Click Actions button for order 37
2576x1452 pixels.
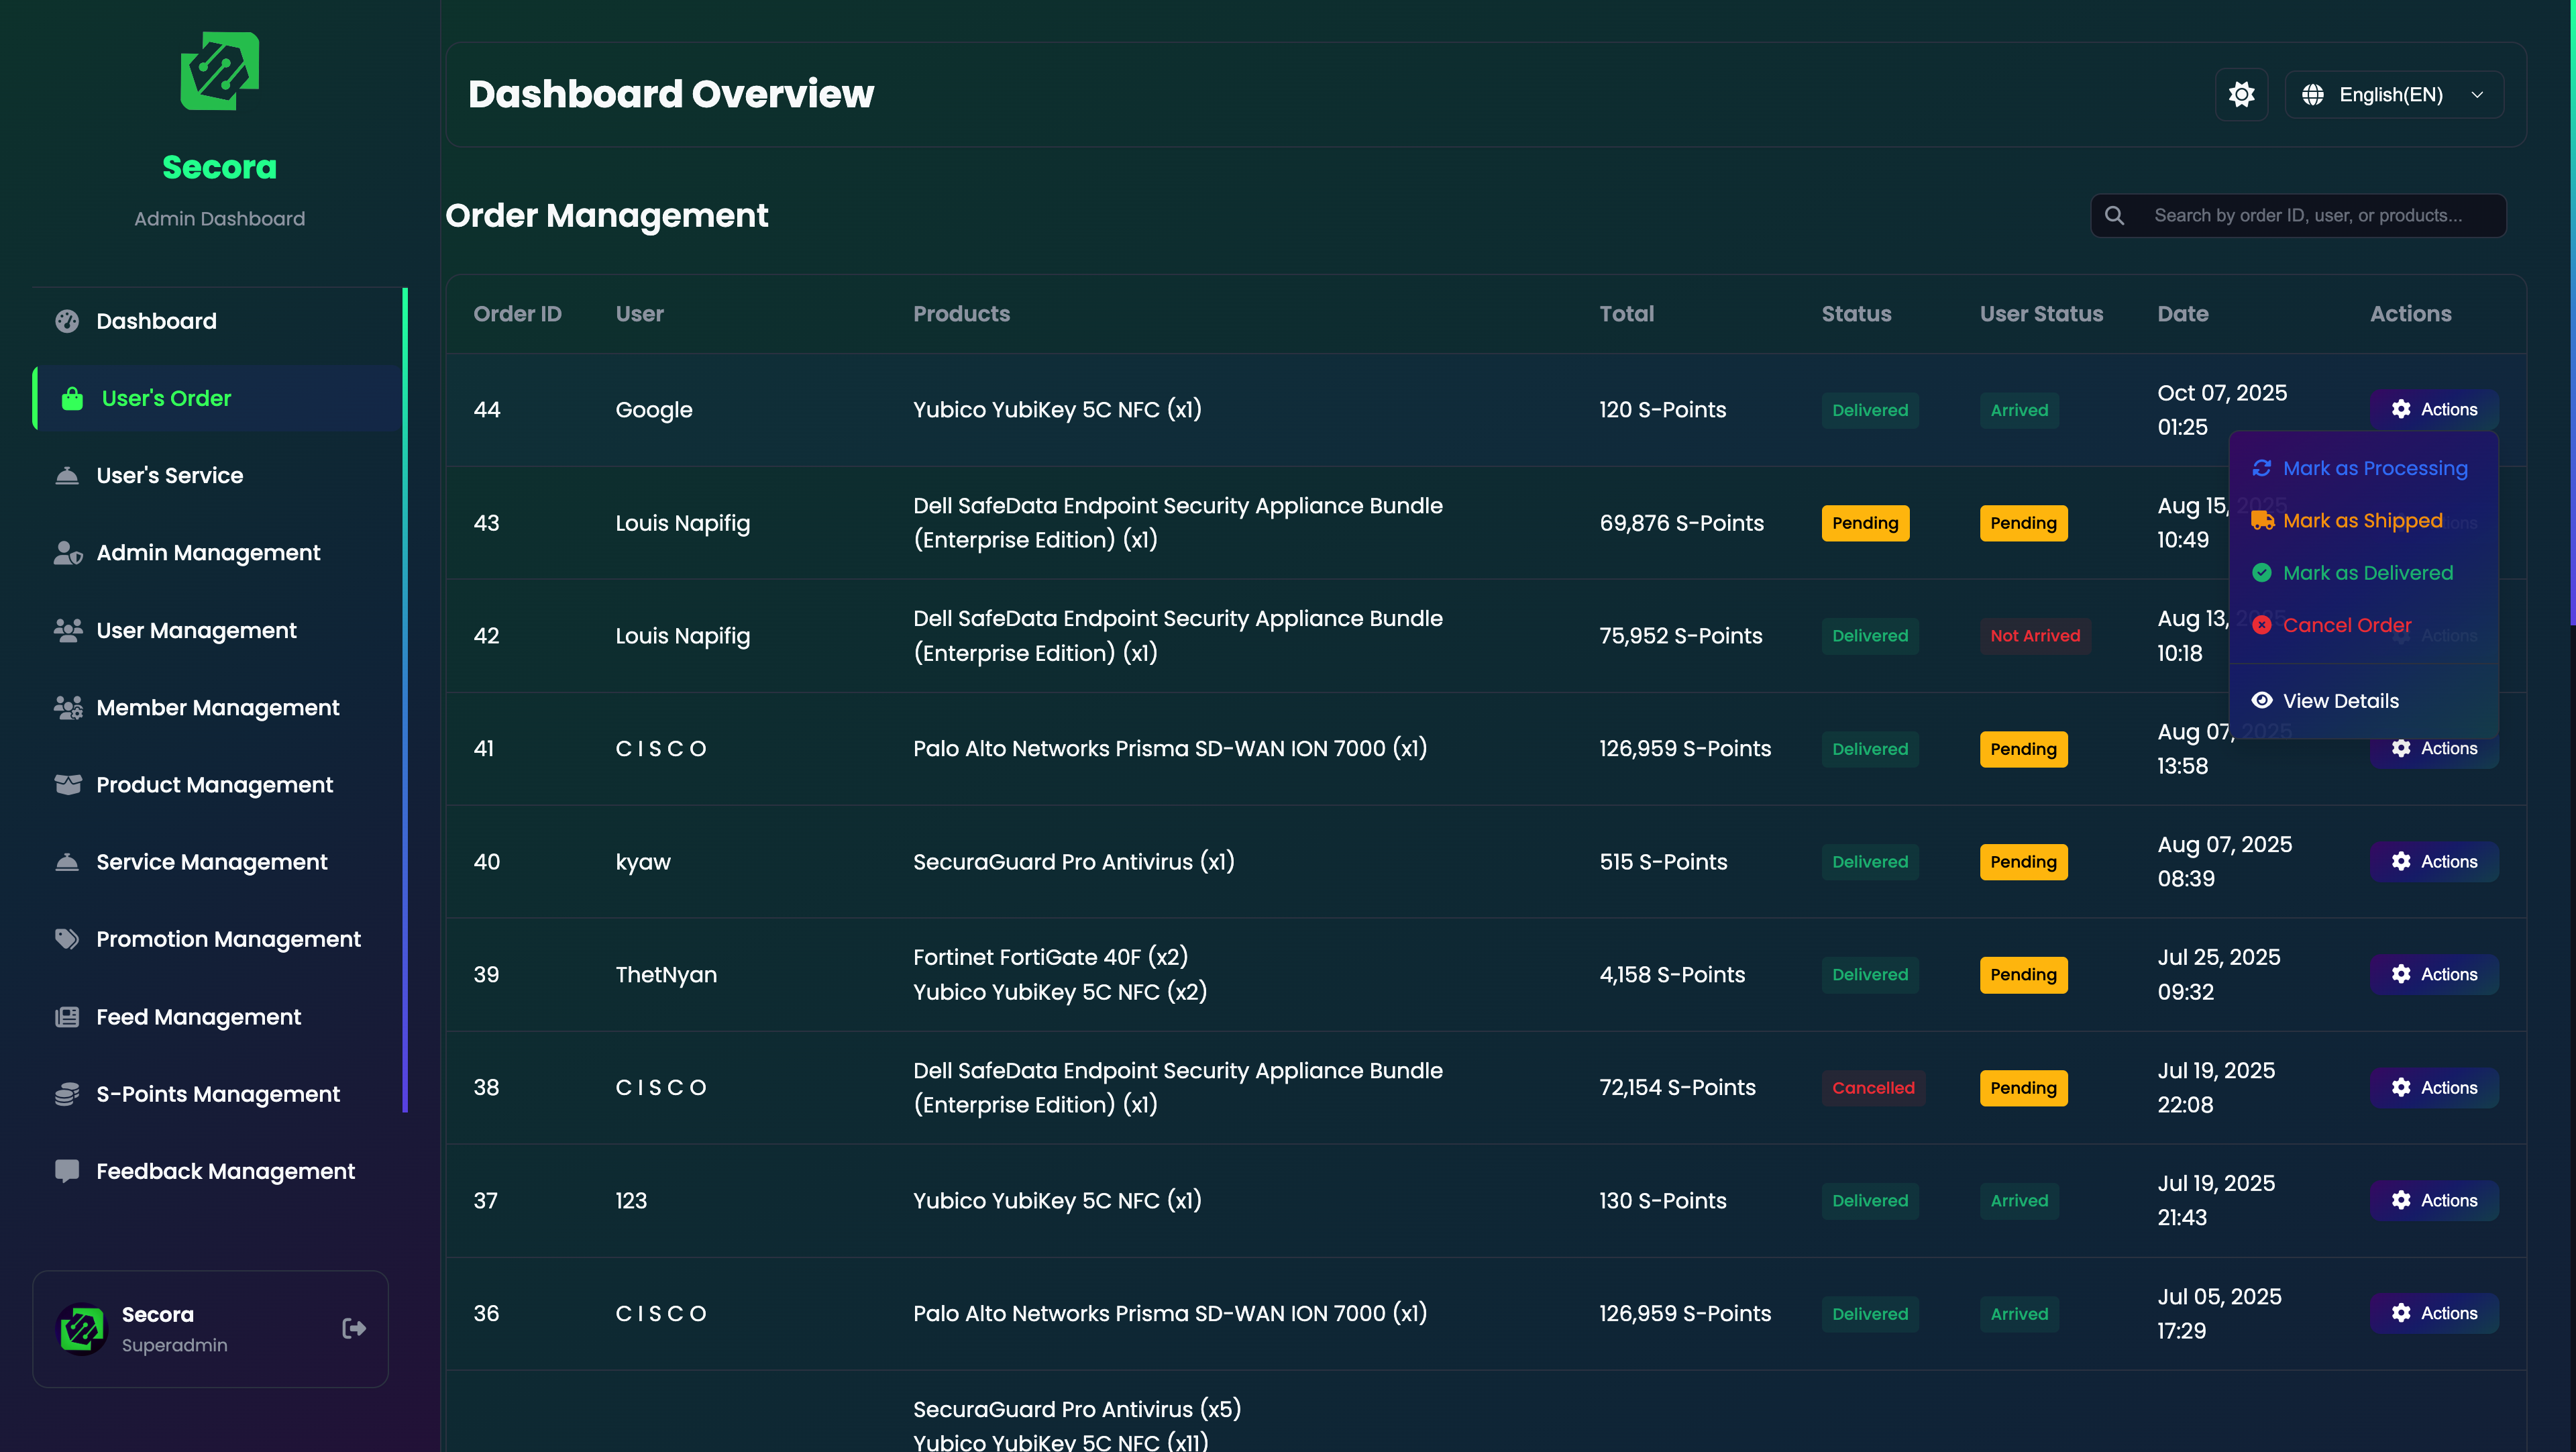pyautogui.click(x=2433, y=1200)
